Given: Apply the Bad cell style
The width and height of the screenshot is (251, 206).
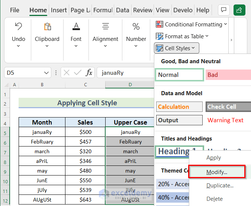Looking at the screenshot, I should (228, 75).
